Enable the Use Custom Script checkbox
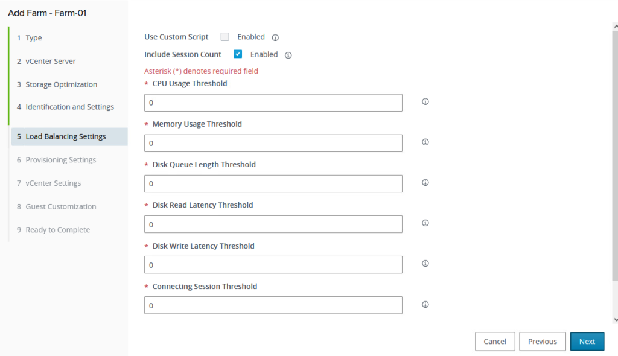The width and height of the screenshot is (618, 356). coord(225,37)
